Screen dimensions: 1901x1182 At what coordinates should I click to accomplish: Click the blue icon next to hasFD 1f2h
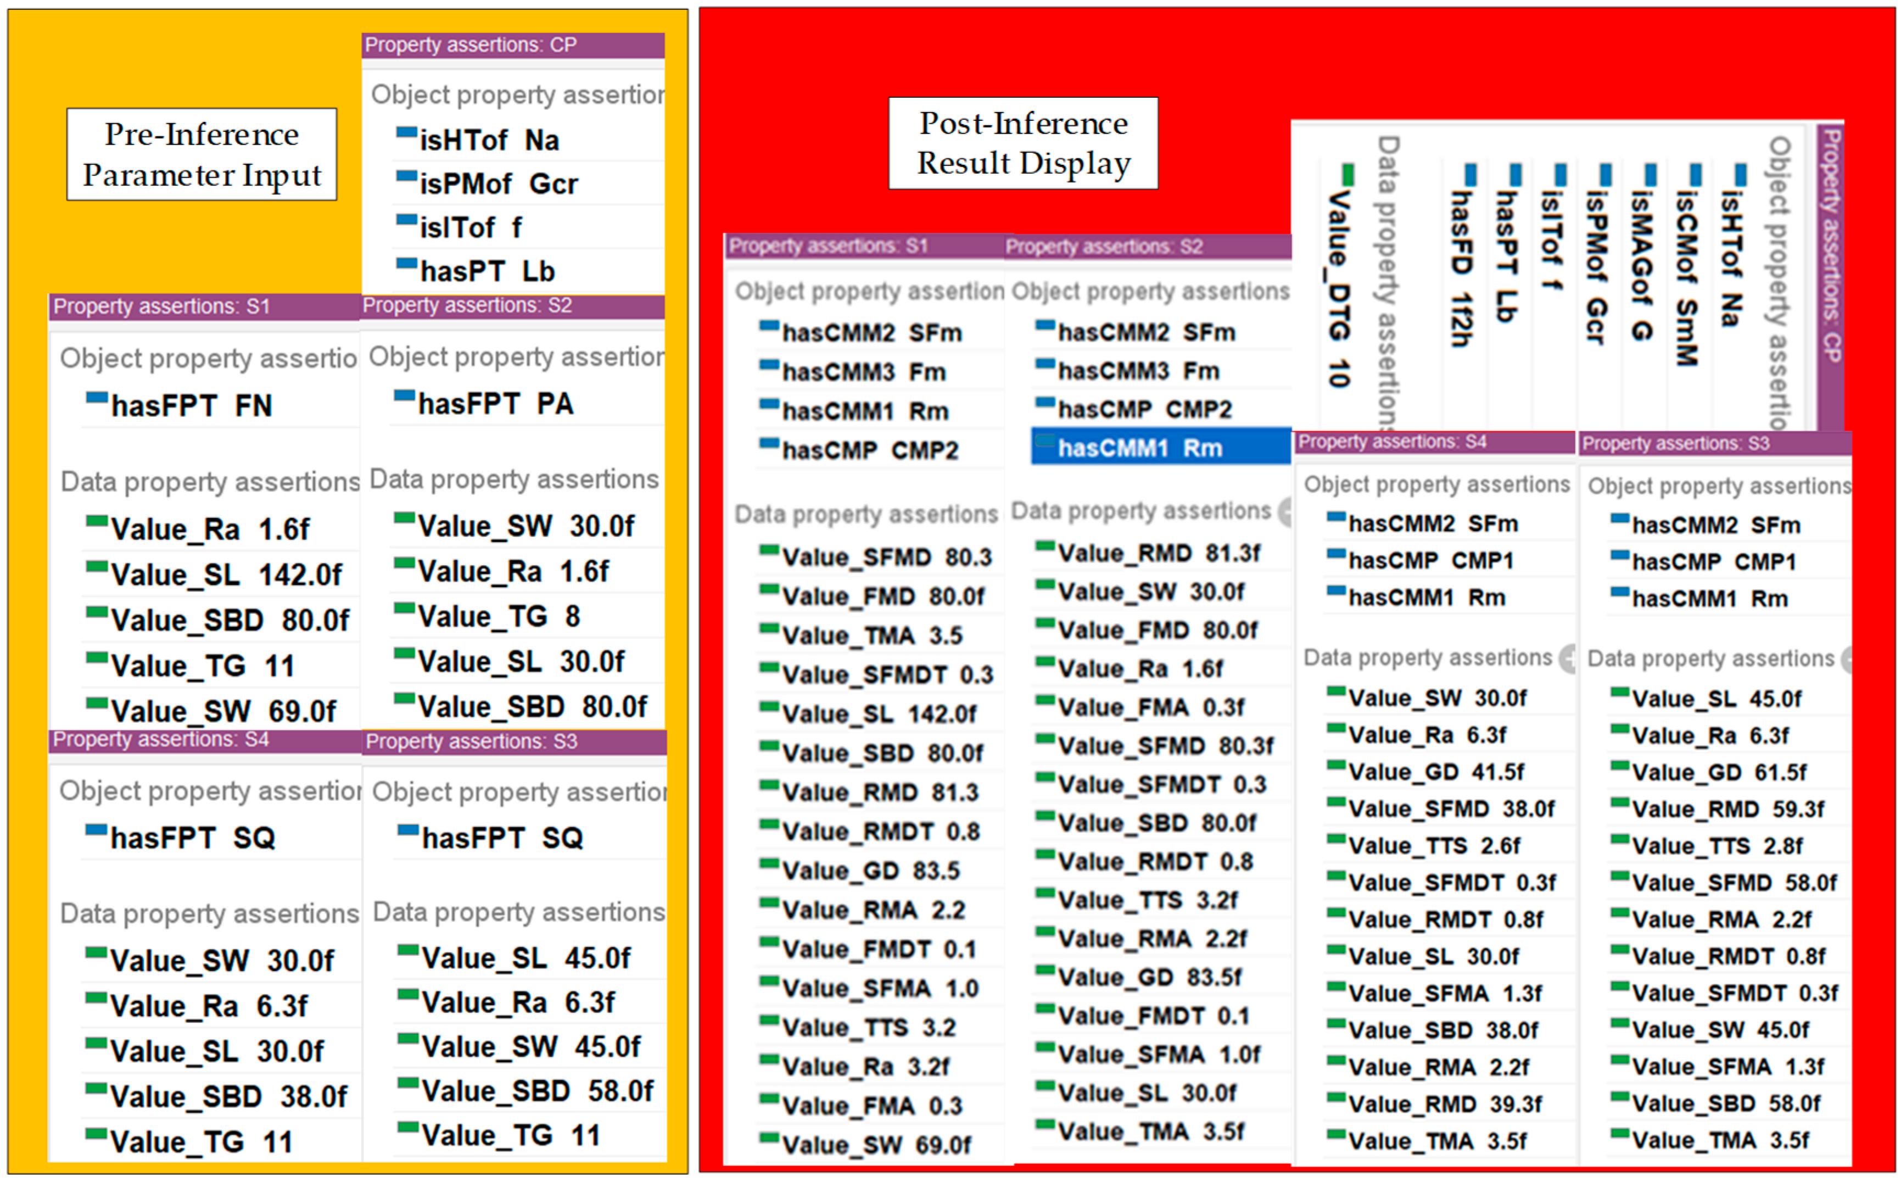tap(1470, 176)
